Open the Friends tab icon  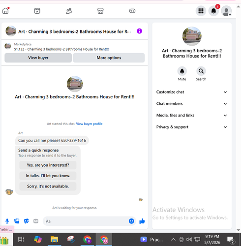pyautogui.click(x=69, y=11)
